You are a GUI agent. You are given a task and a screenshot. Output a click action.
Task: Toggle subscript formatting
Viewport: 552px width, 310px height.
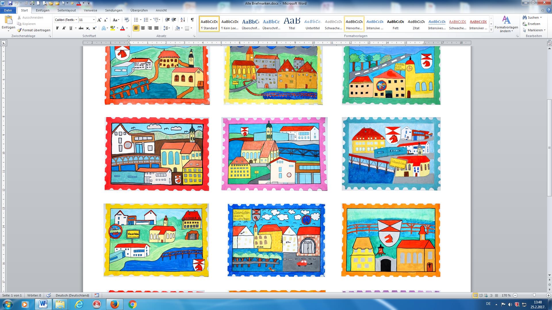click(88, 28)
